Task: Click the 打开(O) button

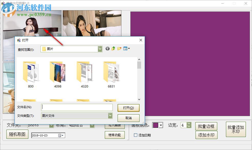Action: (128, 108)
